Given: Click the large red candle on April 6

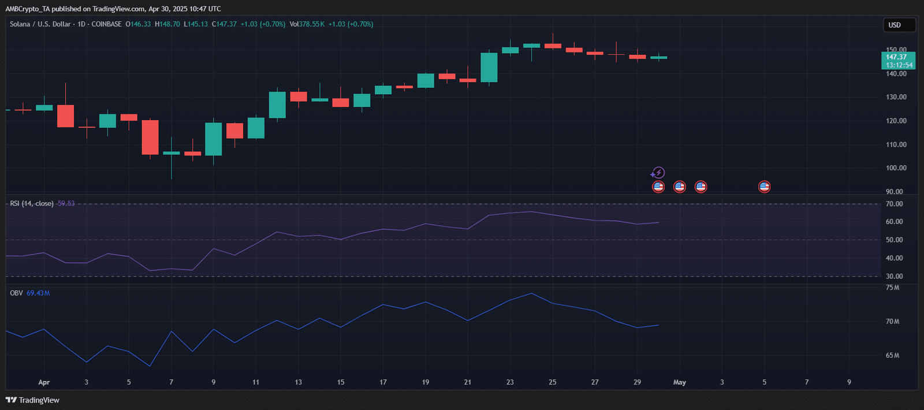Looking at the screenshot, I should point(150,137).
